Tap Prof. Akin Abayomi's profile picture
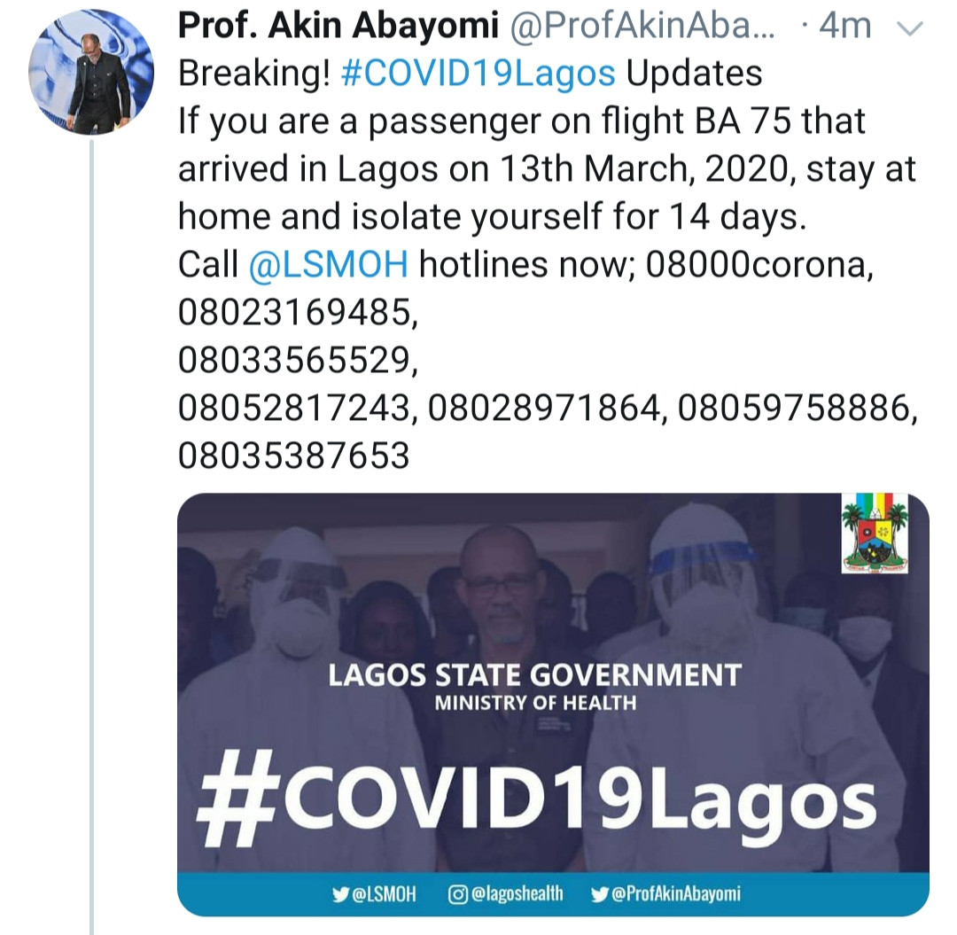The width and height of the screenshot is (957, 935). [91, 74]
